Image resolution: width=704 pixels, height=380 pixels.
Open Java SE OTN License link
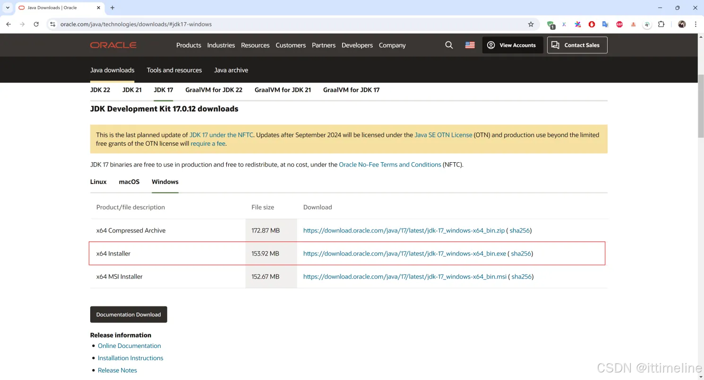point(443,135)
